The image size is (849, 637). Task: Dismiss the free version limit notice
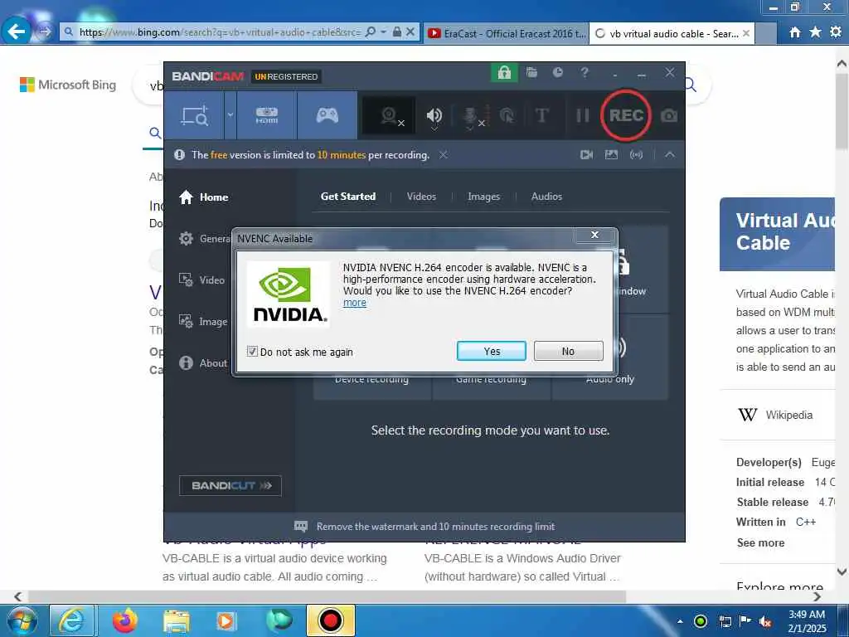444,155
